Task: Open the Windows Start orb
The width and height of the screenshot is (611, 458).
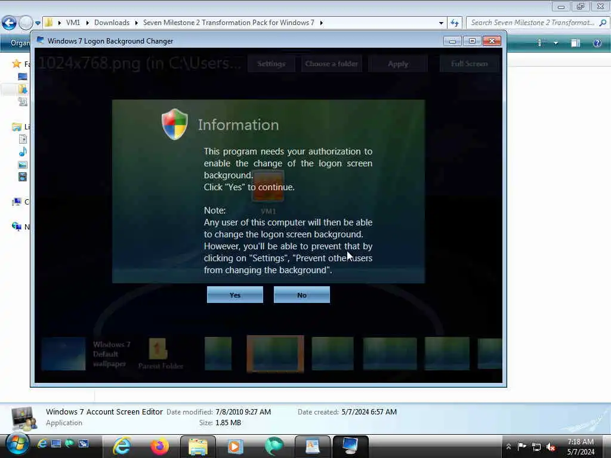Action: point(17,444)
